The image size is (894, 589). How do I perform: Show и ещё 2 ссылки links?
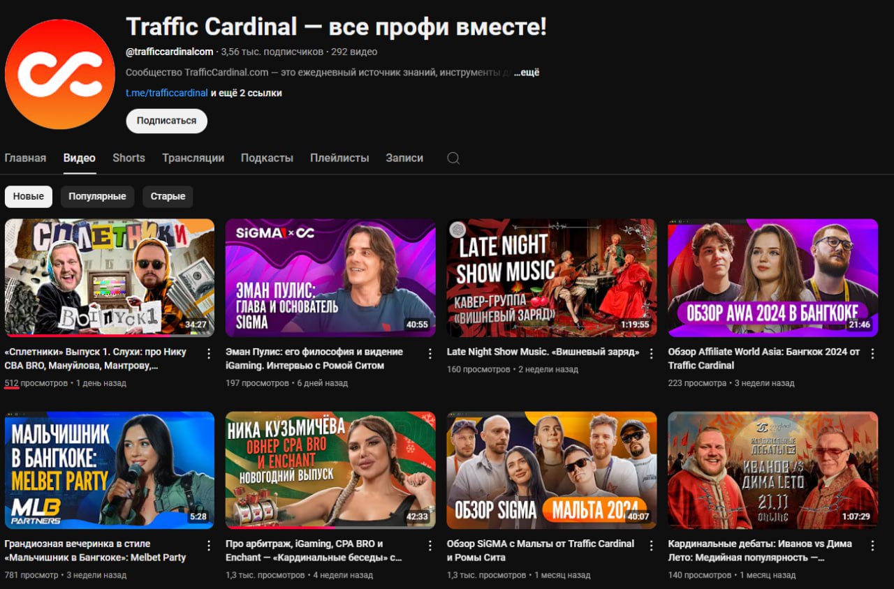[247, 93]
